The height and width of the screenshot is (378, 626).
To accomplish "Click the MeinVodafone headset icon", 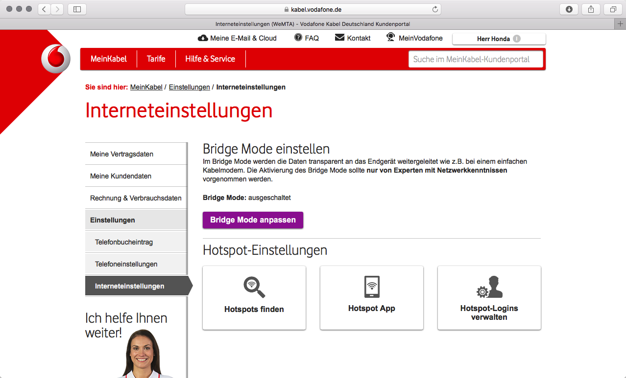I will coord(390,37).
